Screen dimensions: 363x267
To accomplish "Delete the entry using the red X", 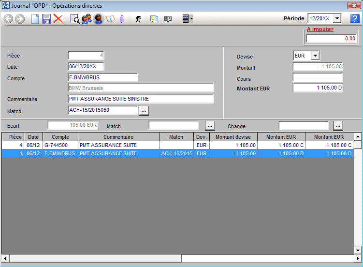I will (58, 19).
